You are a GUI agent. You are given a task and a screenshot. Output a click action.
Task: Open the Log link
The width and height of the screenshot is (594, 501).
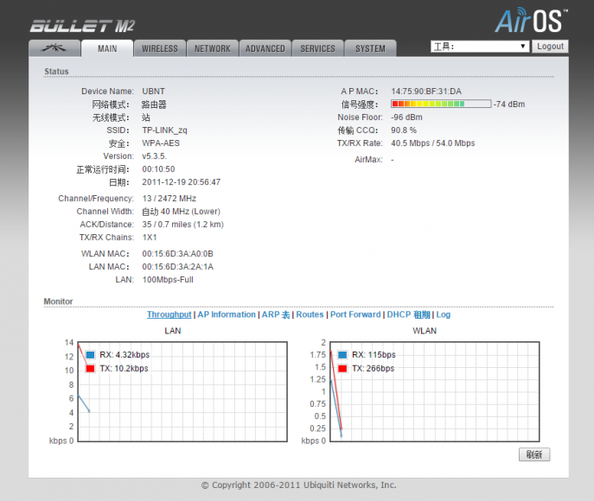point(444,314)
